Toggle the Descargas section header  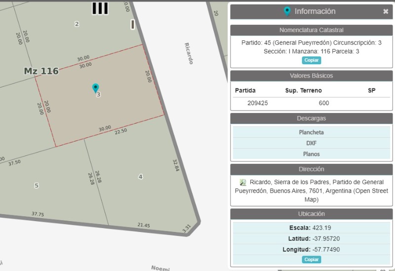pos(311,118)
